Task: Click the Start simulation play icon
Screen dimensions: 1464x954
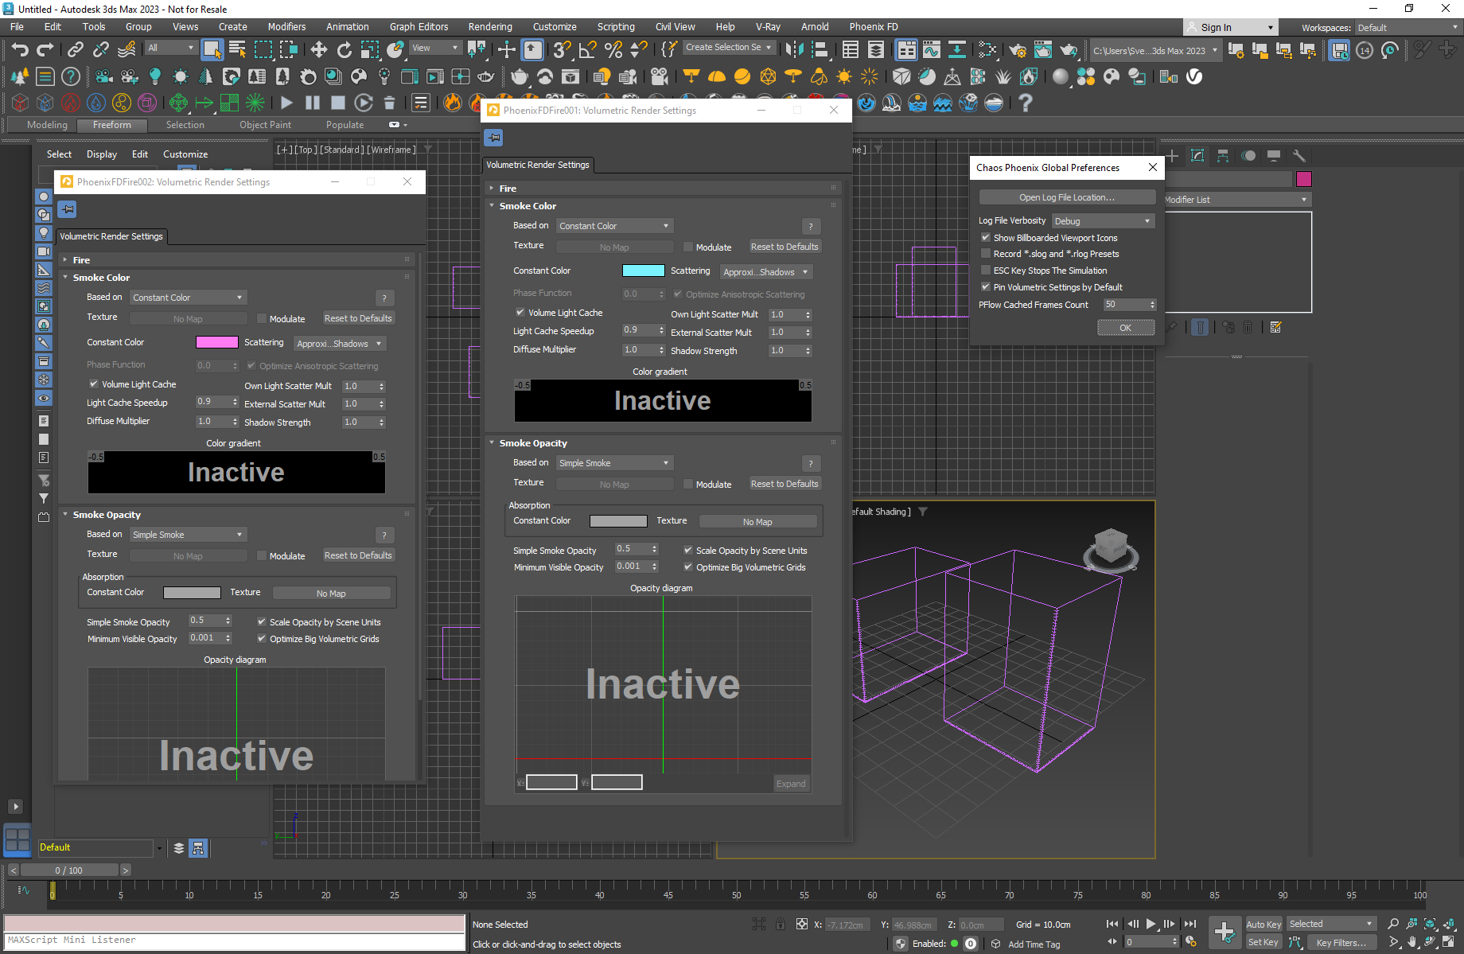Action: point(287,103)
